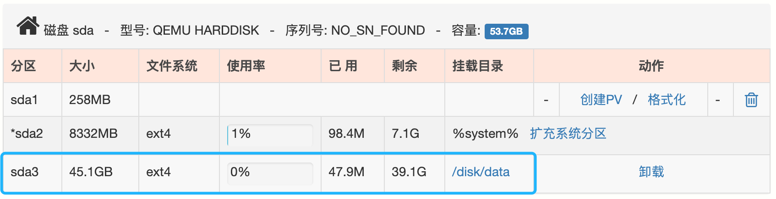Click the sda2 1% usage progress bar
The image size is (776, 199).
[270, 134]
